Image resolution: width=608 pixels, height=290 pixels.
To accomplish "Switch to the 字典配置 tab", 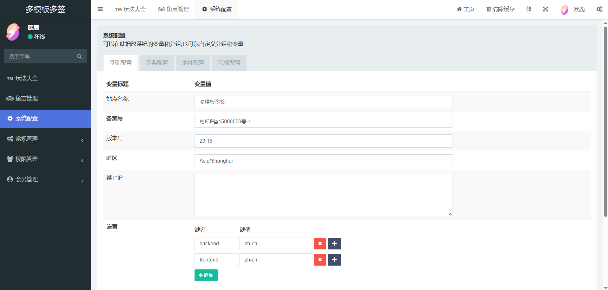I will (x=157, y=63).
